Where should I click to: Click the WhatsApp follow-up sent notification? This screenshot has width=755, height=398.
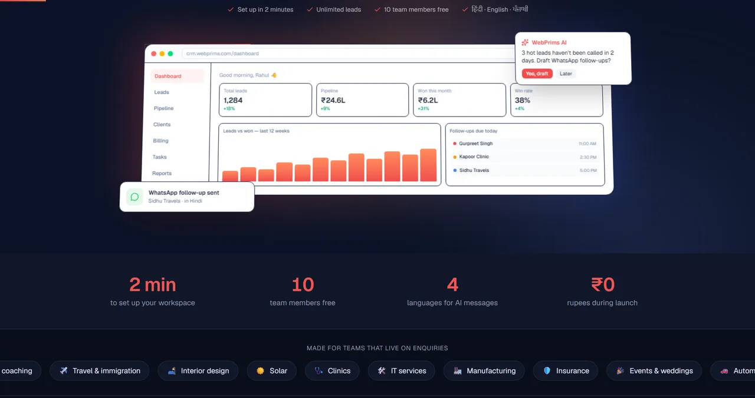pos(187,197)
